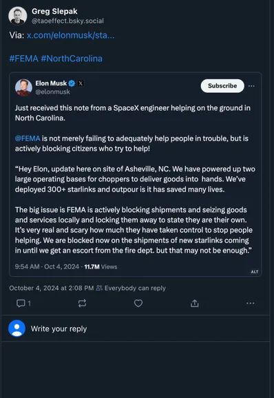Like the post with the heart icon
Screen dimensions: 274x398
[138, 303]
